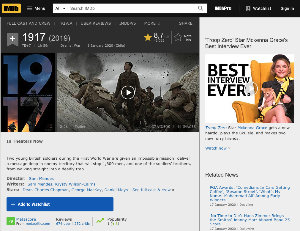Click the IMDb logo
This screenshot has height=231, width=300.
tap(11, 8)
